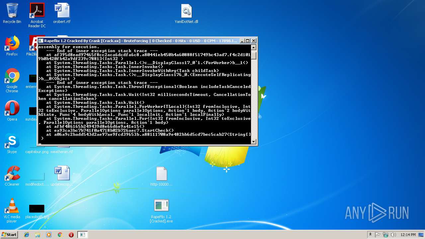The height and width of the screenshot is (239, 425).
Task: Close the Rapeflix console window
Action: pyautogui.click(x=254, y=41)
